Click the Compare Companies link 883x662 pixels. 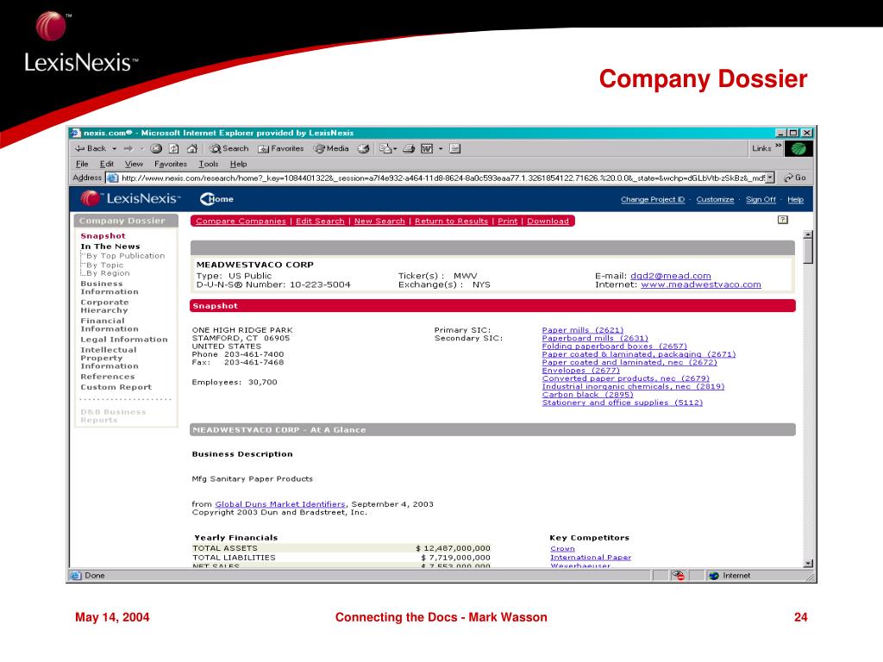tap(241, 222)
